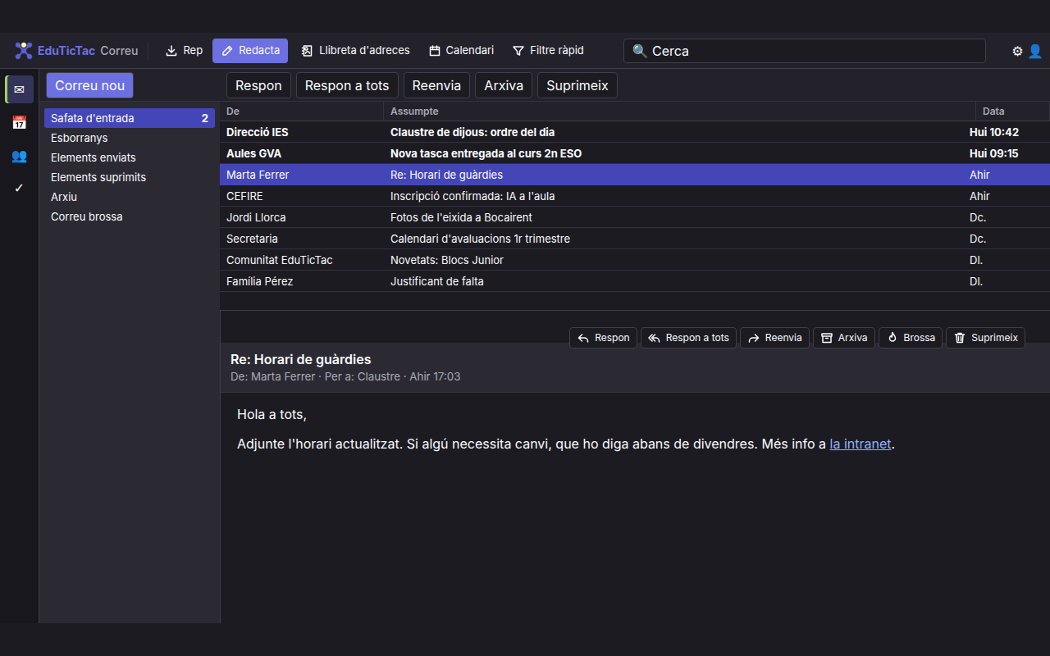The image size is (1050, 656).
Task: Open the contacts icon in left sidebar
Action: coord(19,155)
